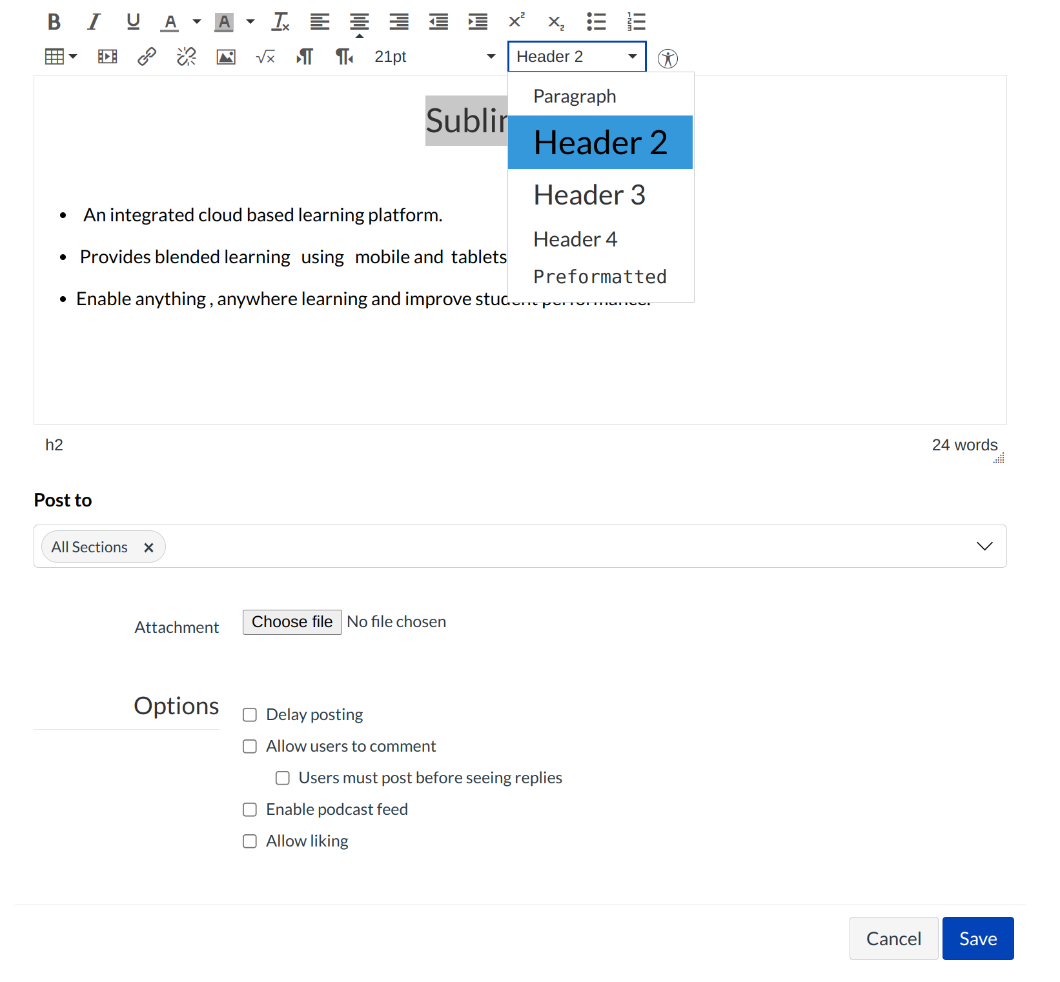Open the math equation editor

[x=265, y=57]
